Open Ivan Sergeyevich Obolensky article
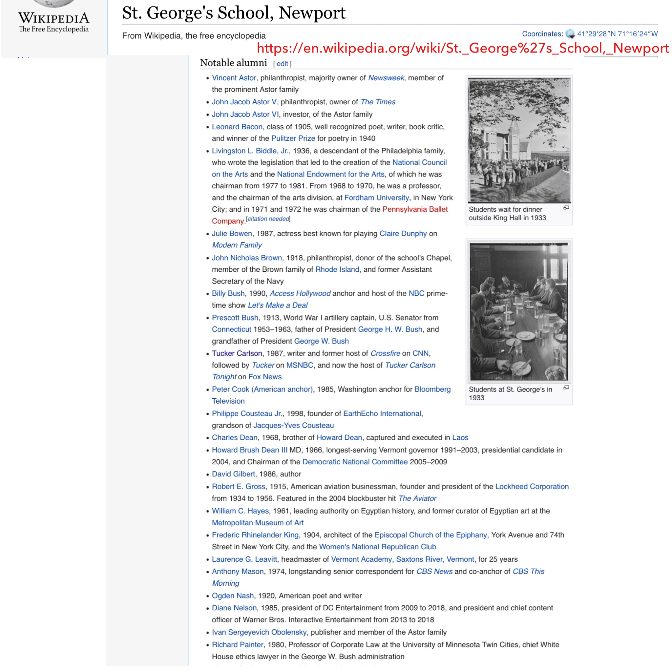 [x=259, y=632]
